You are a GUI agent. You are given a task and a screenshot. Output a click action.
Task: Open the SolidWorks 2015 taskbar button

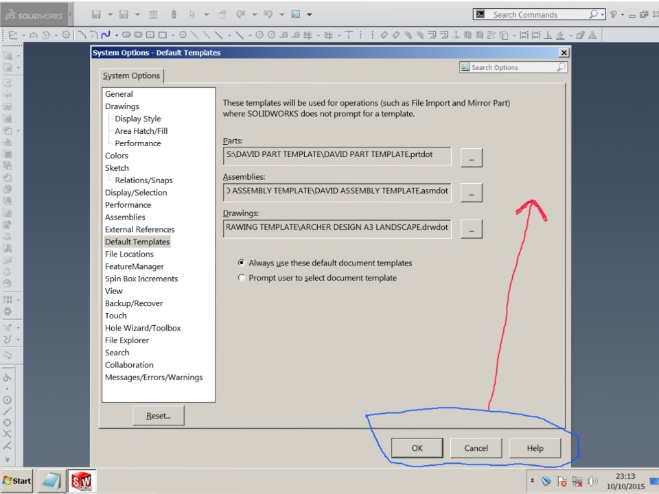tap(82, 481)
